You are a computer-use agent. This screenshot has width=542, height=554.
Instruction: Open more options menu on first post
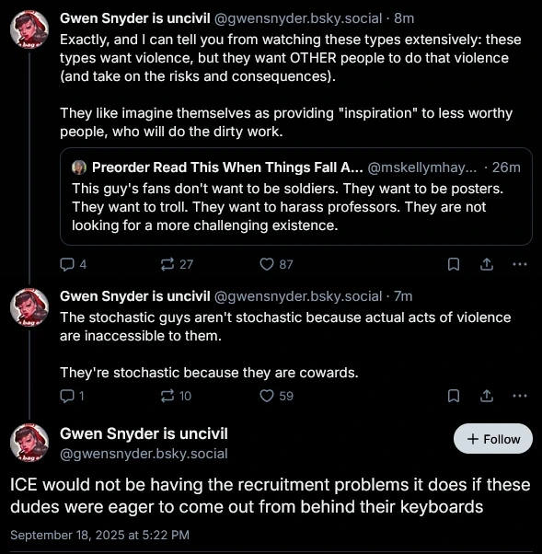pyautogui.click(x=519, y=264)
